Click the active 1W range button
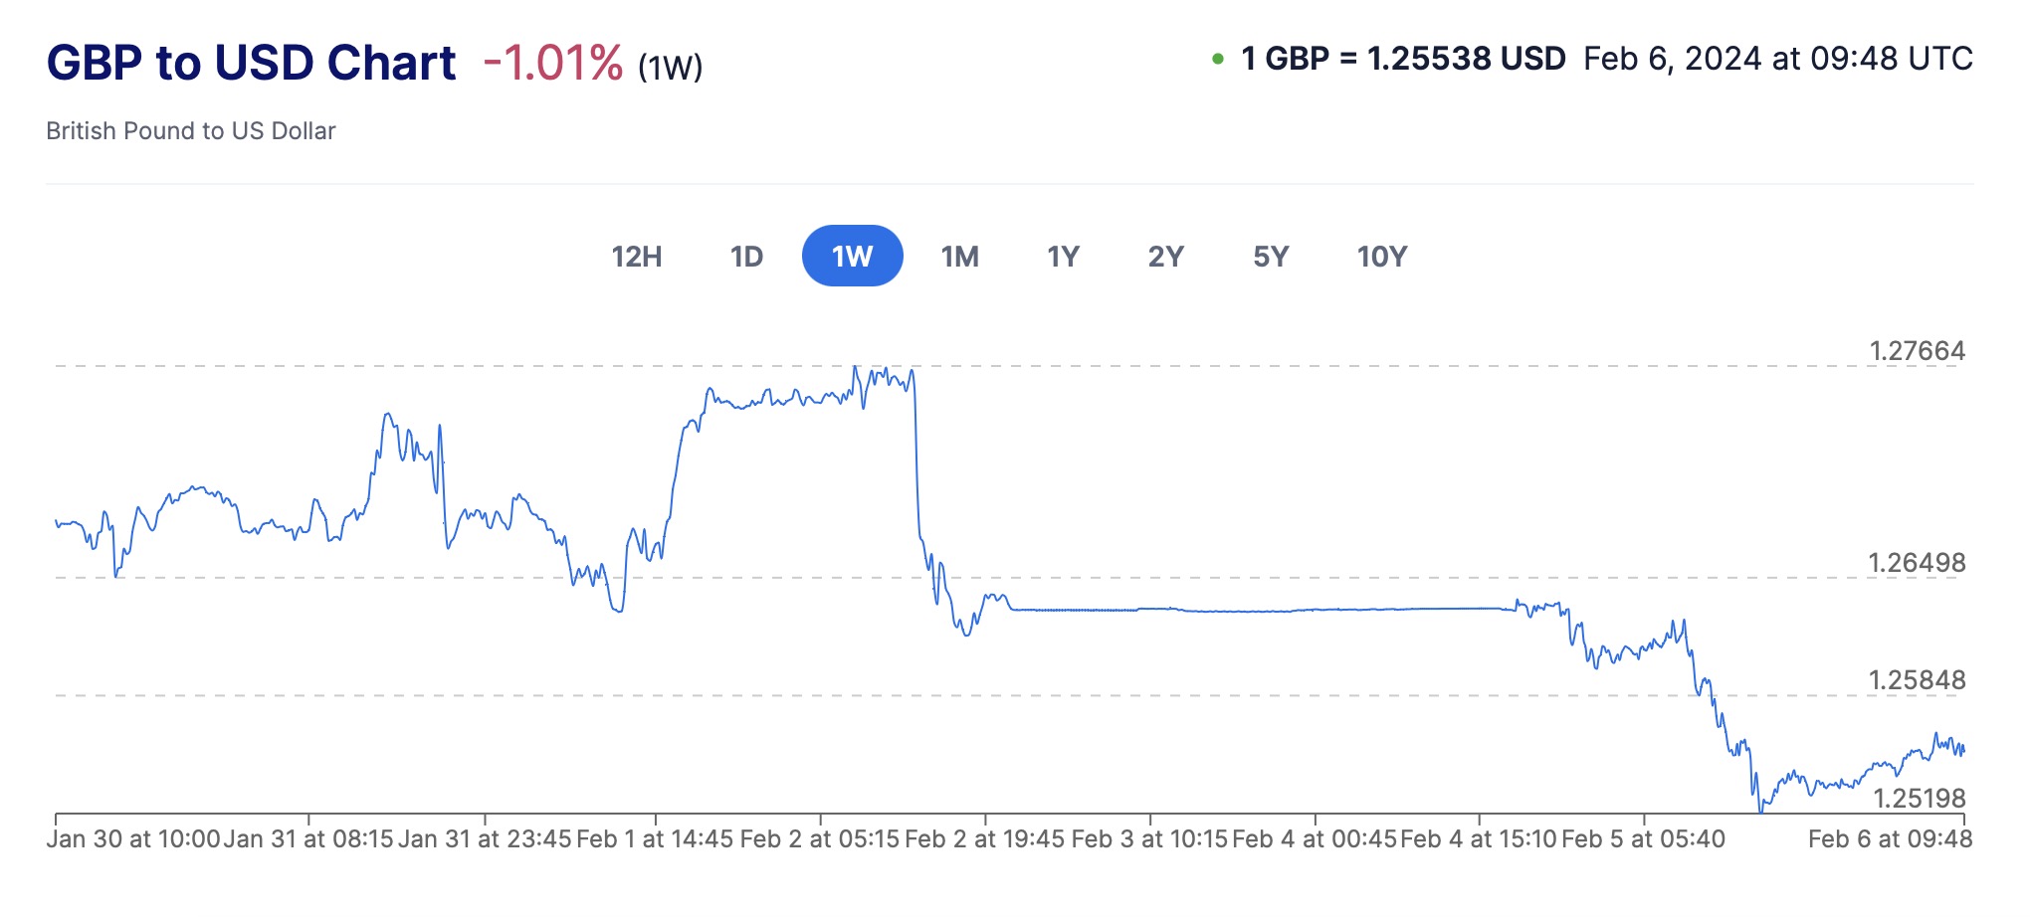The height and width of the screenshot is (917, 2030). [852, 257]
